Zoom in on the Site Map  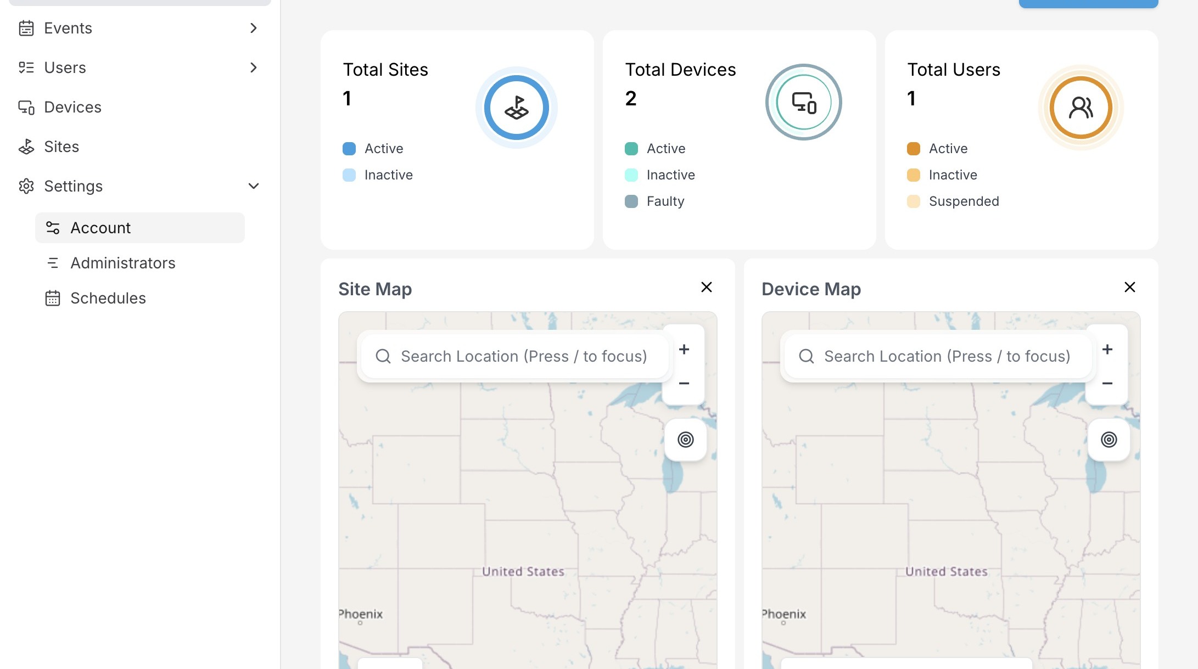coord(684,350)
